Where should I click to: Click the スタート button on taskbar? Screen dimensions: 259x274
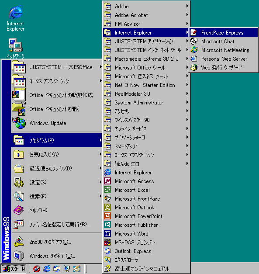click(13, 269)
